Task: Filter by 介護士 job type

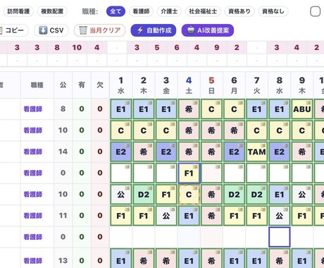Action: 169,11
